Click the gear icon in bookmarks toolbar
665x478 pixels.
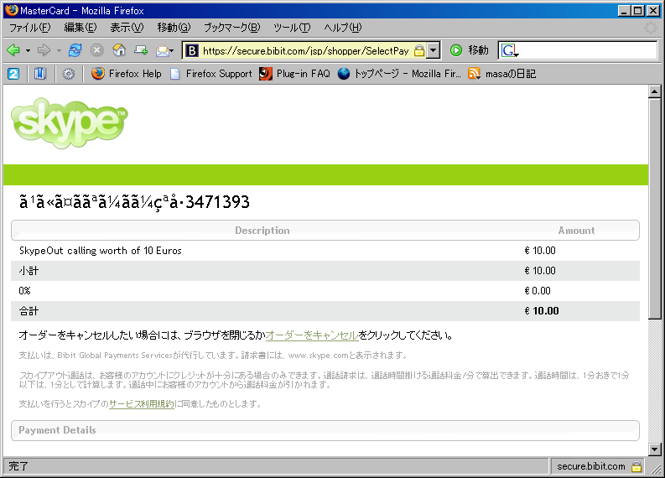68,74
